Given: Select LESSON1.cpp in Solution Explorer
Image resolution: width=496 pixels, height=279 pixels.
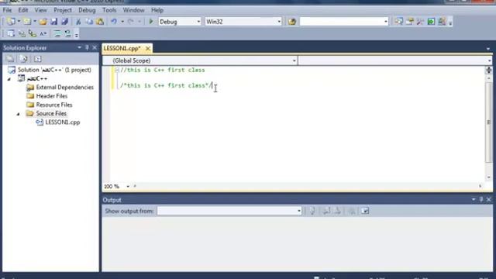Looking at the screenshot, I should pyautogui.click(x=63, y=122).
